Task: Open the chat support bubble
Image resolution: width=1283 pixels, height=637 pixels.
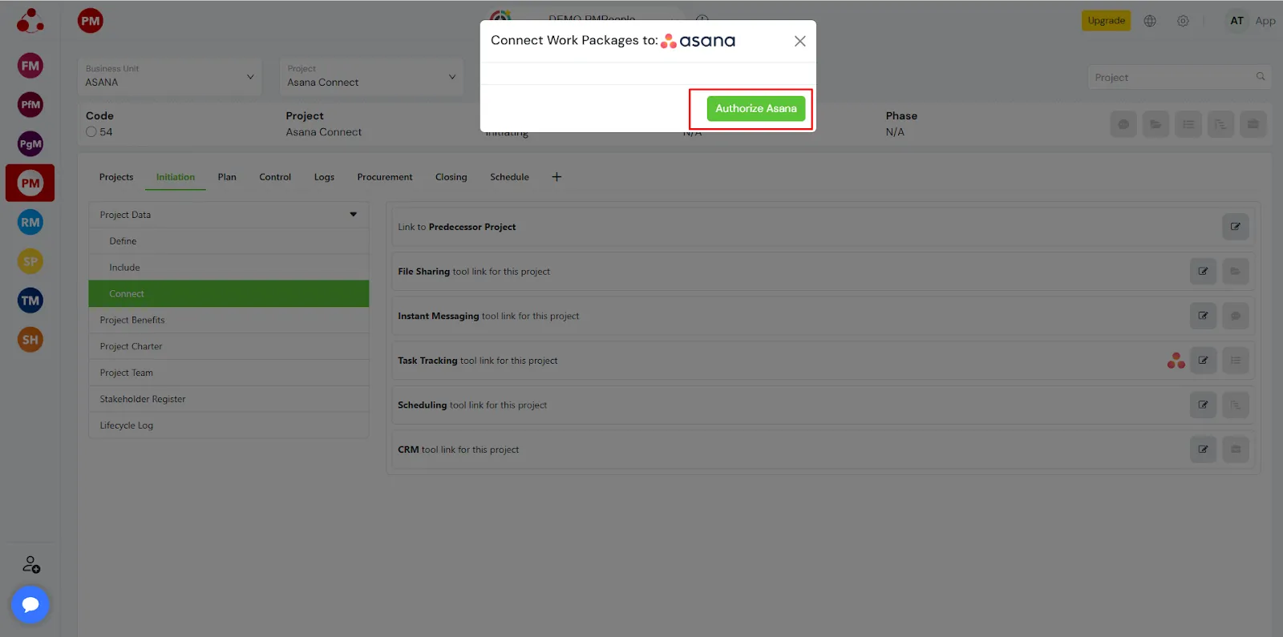Action: [x=30, y=604]
